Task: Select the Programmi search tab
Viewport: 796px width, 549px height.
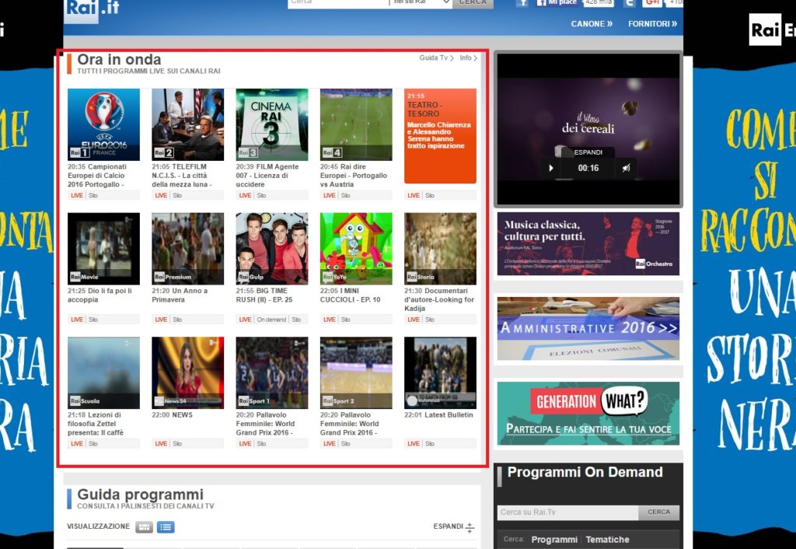Action: tap(554, 540)
